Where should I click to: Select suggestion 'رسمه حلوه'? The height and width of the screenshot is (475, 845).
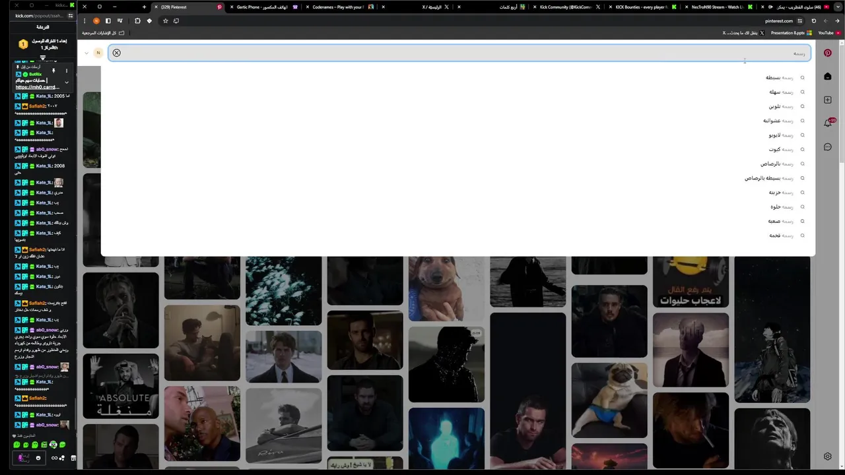(782, 206)
